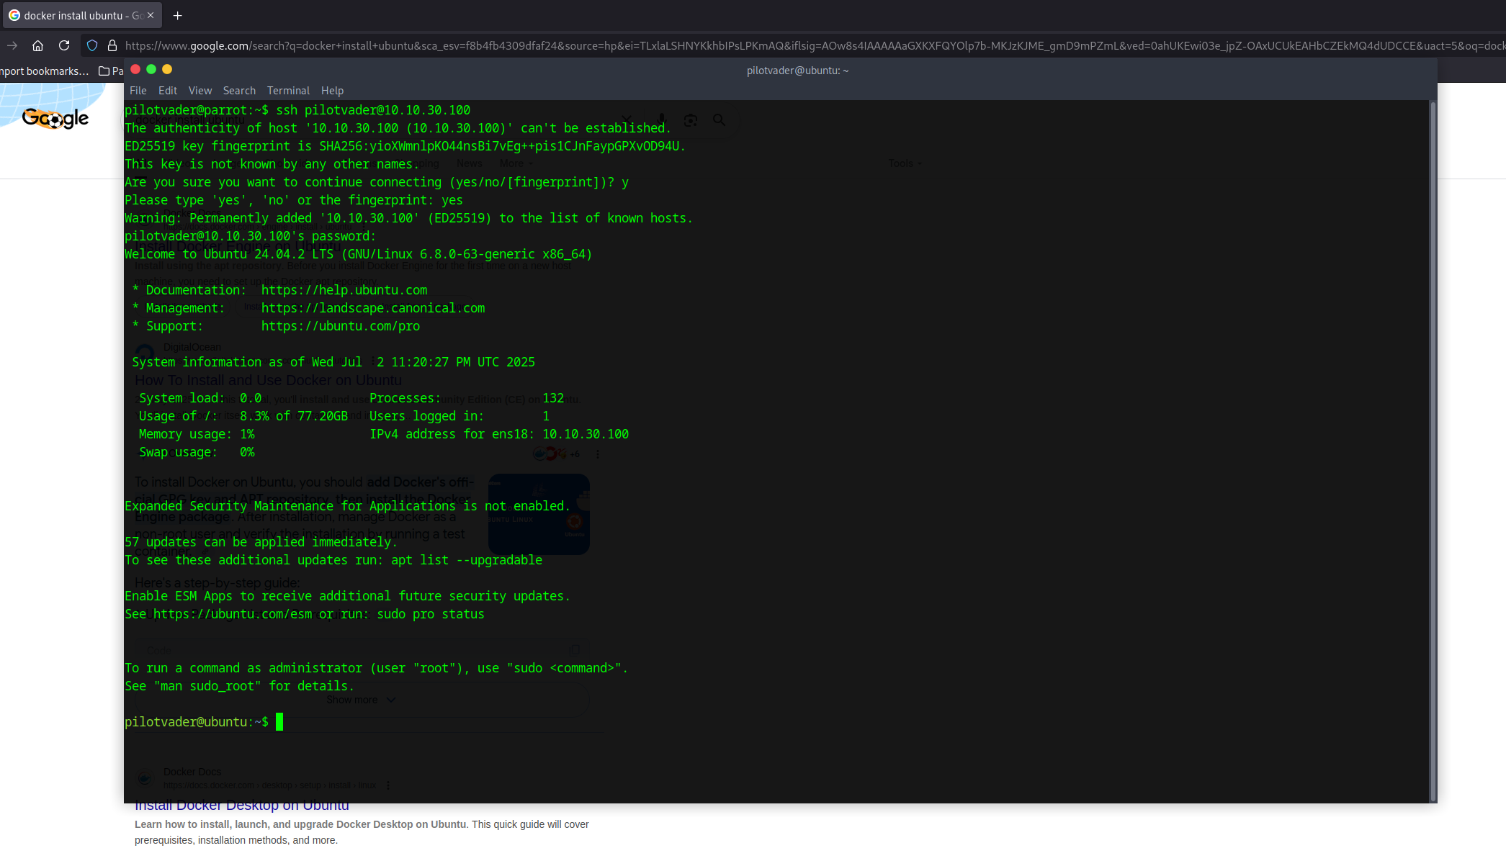This screenshot has width=1506, height=861.
Task: Reload the current page
Action: tap(64, 45)
